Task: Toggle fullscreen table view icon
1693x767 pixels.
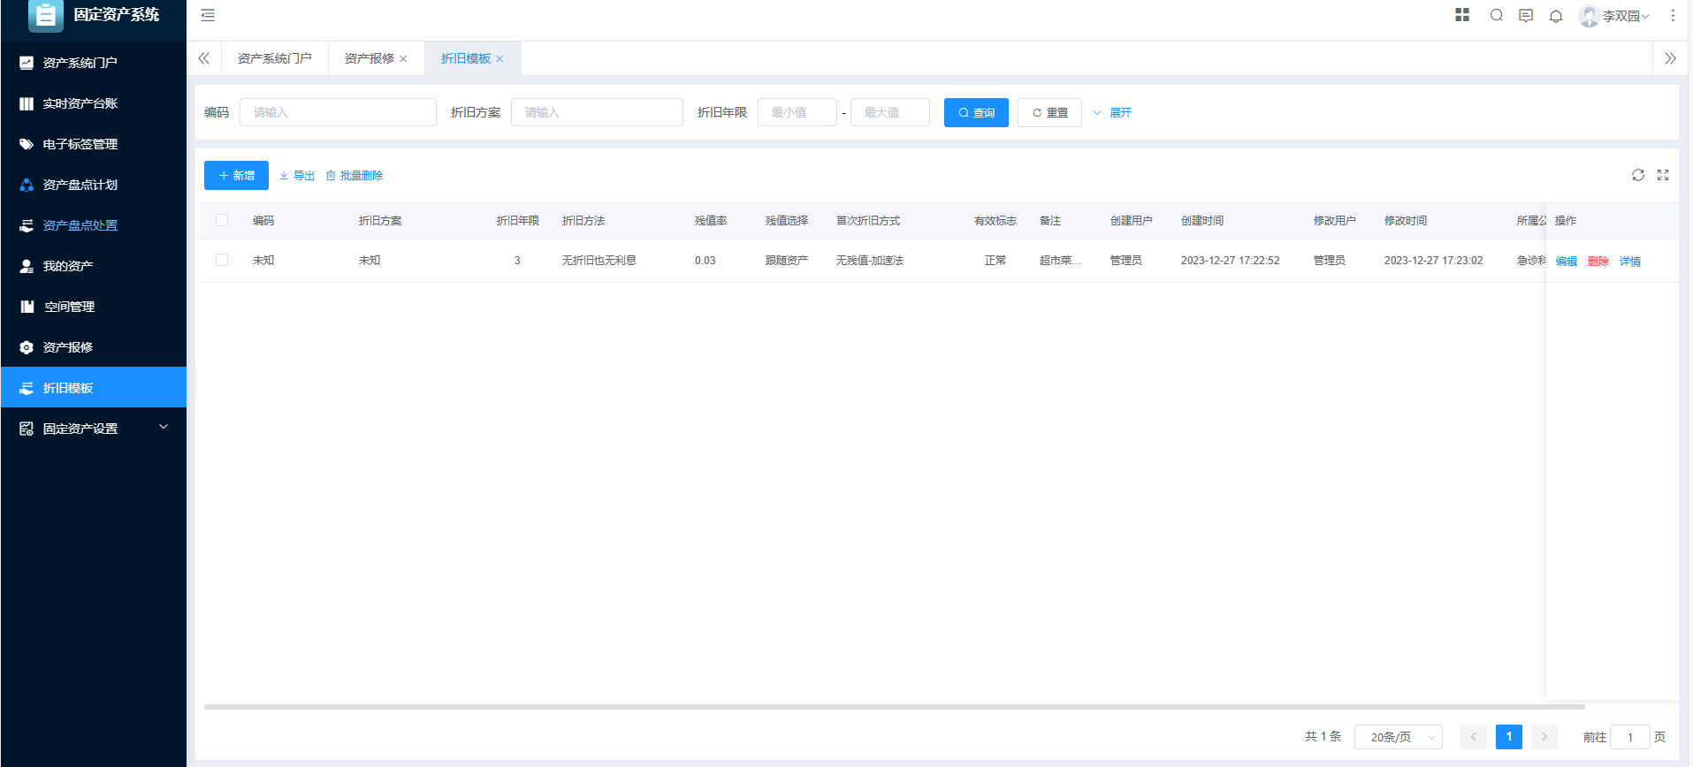Action: click(1663, 175)
